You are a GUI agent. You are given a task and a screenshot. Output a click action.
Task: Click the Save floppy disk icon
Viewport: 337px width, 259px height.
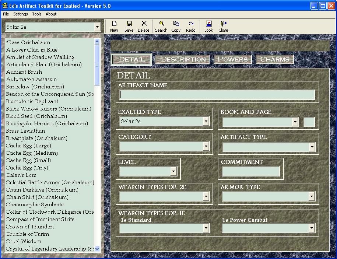tap(129, 24)
